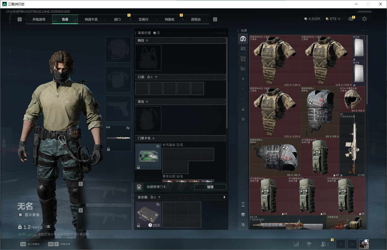This screenshot has width=387, height=250.
Task: Click the stack layers icon in warehouse sidebar
Action: (243, 214)
